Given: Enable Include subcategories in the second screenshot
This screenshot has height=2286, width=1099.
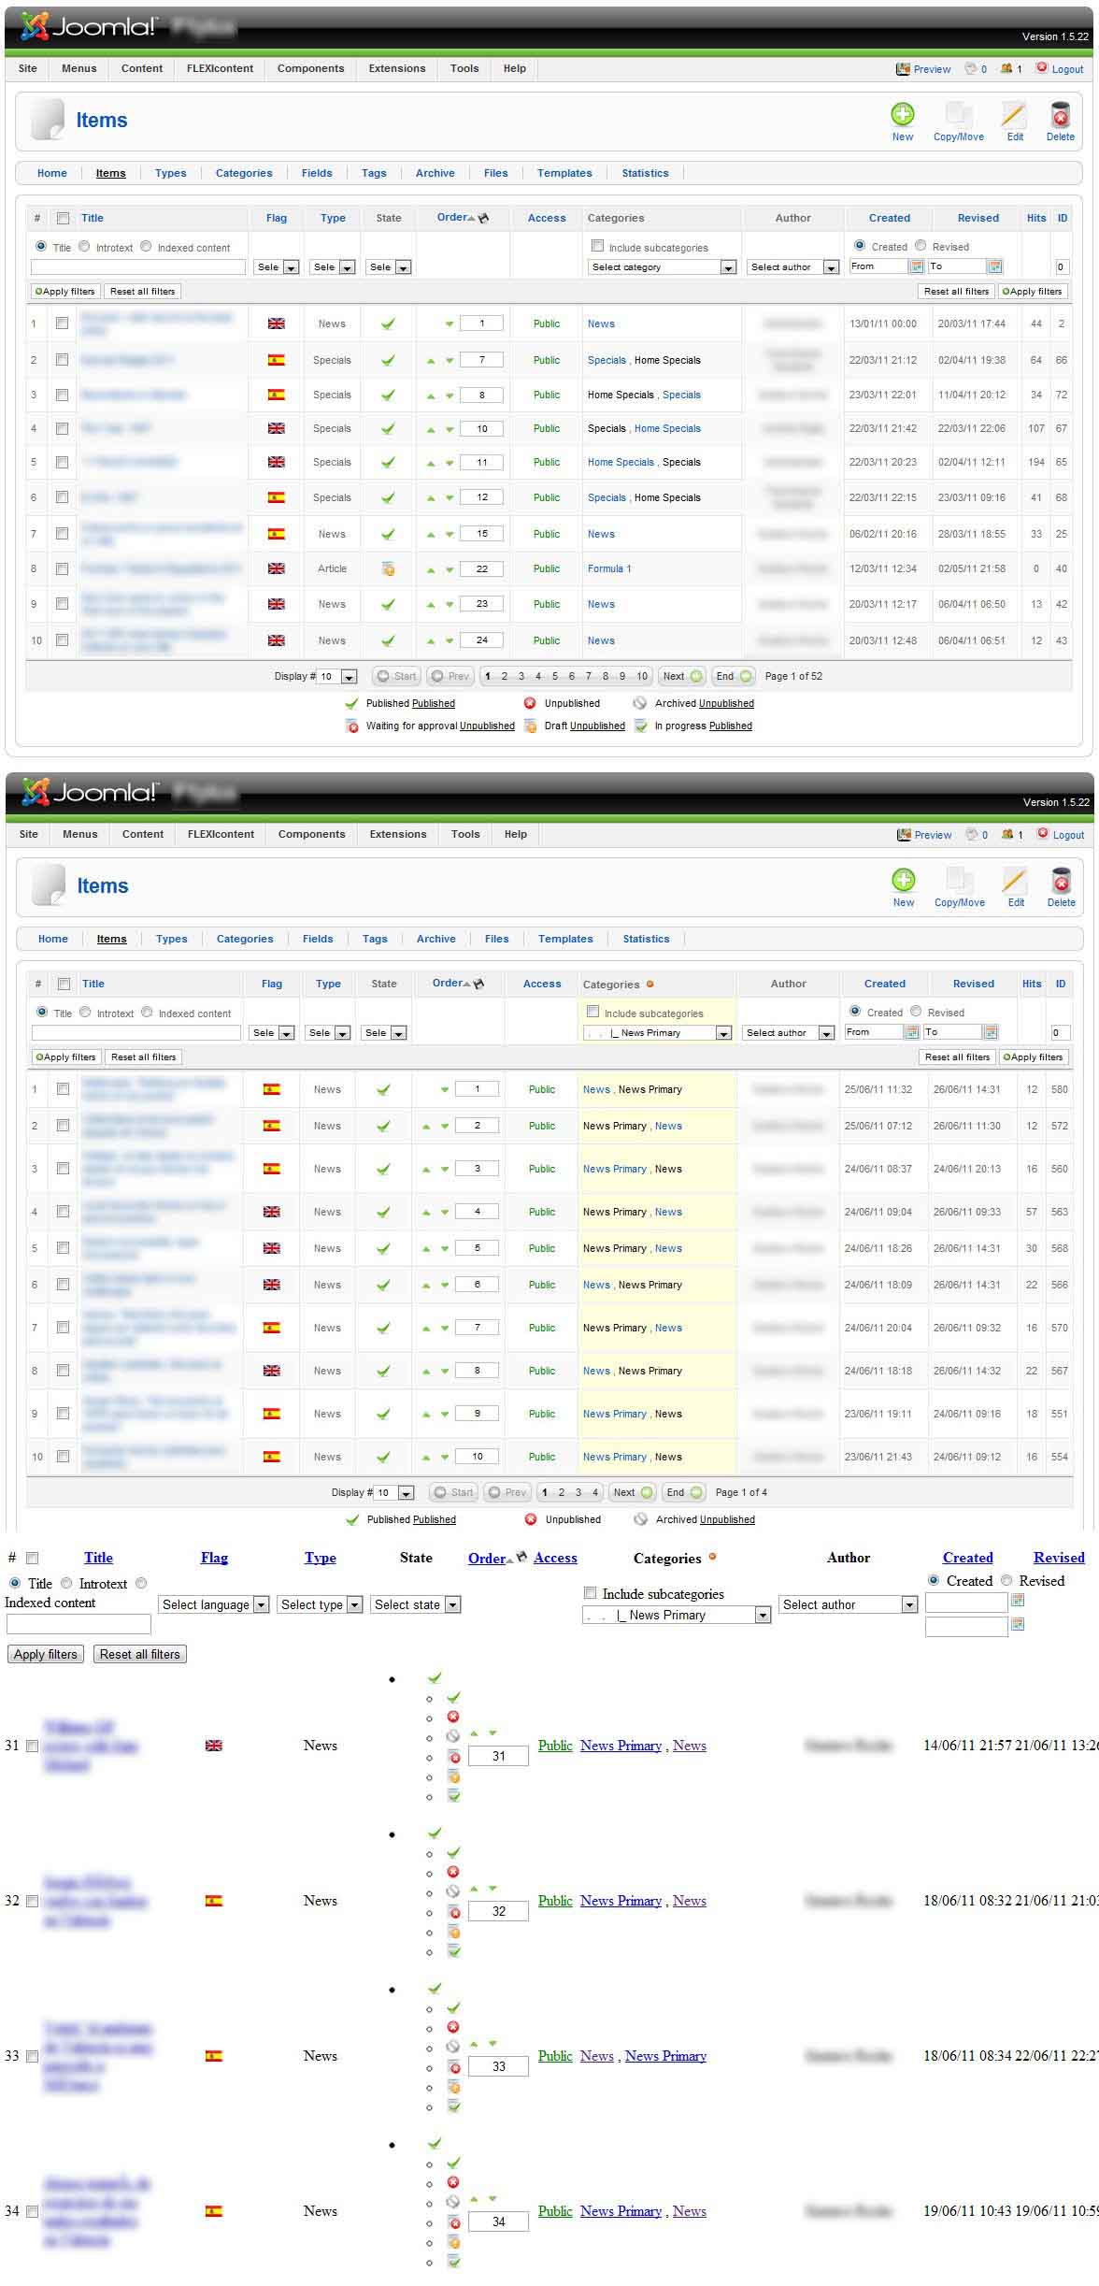Looking at the screenshot, I should [x=592, y=1012].
